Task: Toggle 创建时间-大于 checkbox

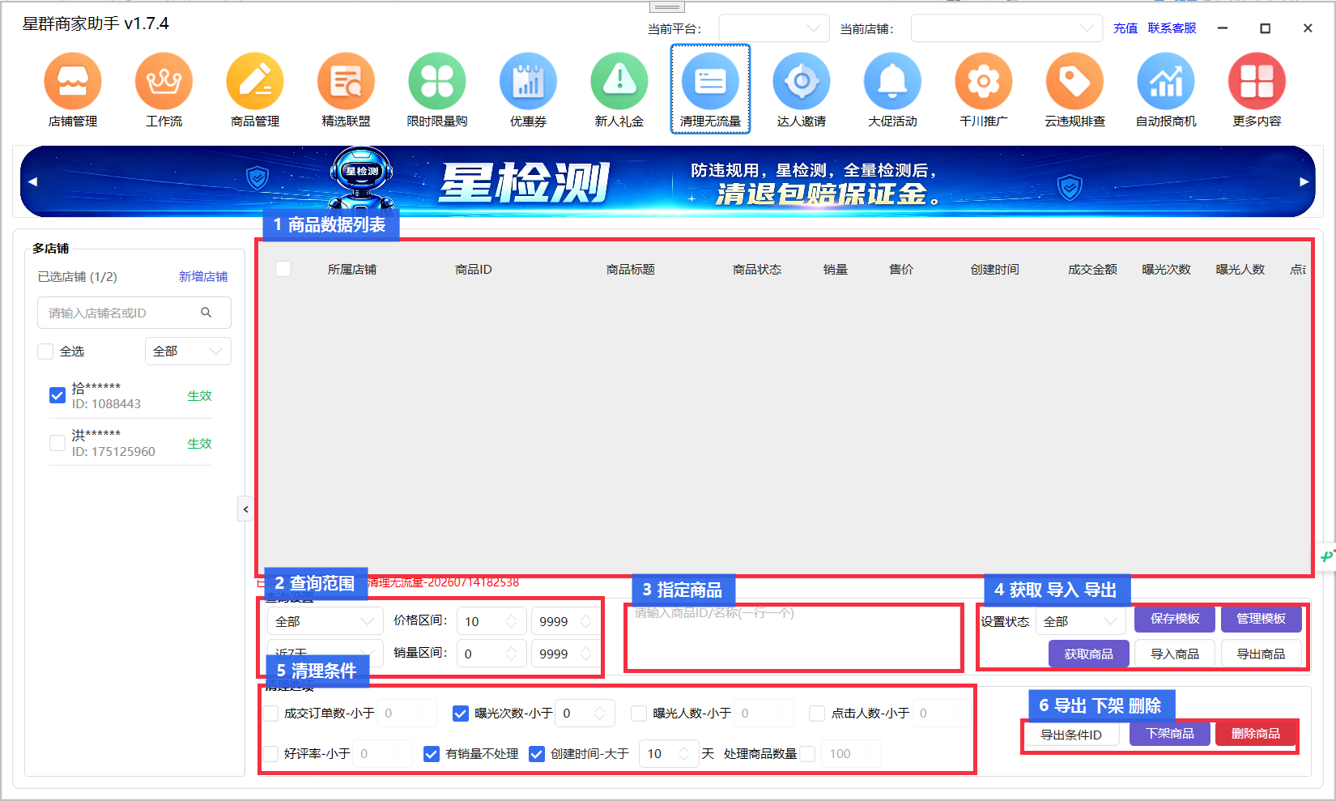Action: click(x=537, y=754)
